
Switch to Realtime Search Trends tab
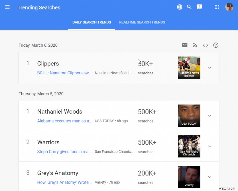point(142,22)
